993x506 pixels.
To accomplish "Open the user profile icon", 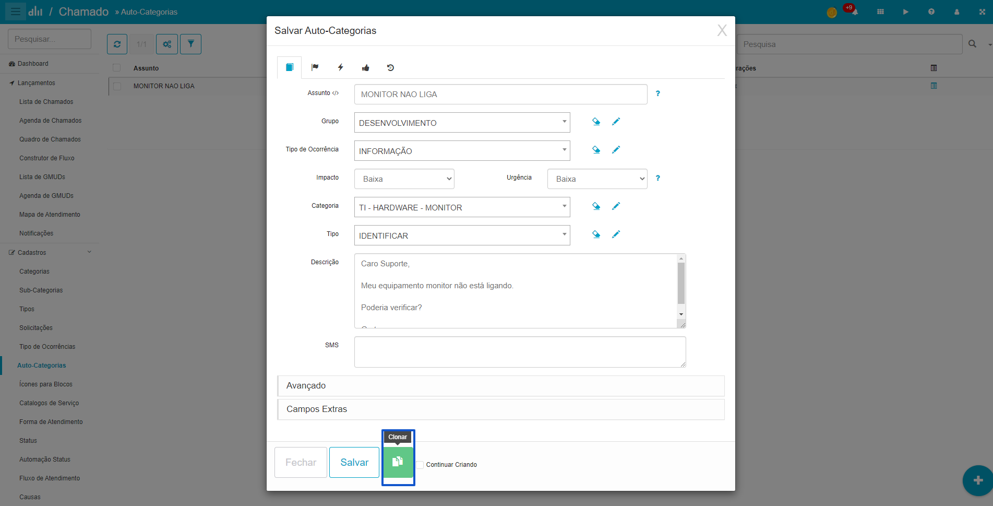I will pyautogui.click(x=956, y=11).
